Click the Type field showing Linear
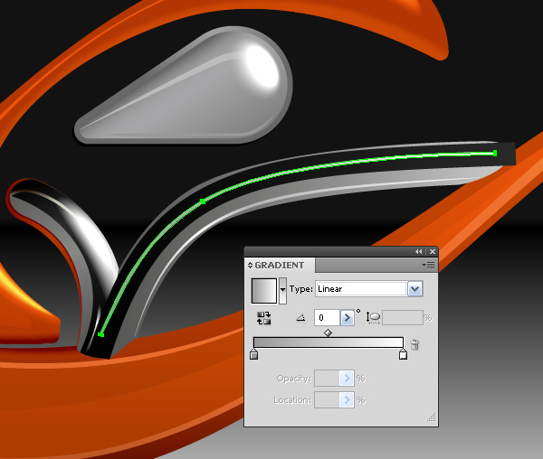The image size is (543, 459). pos(360,289)
